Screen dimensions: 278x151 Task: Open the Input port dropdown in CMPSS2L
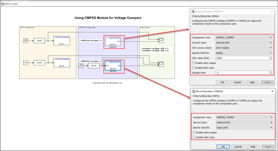point(244,127)
